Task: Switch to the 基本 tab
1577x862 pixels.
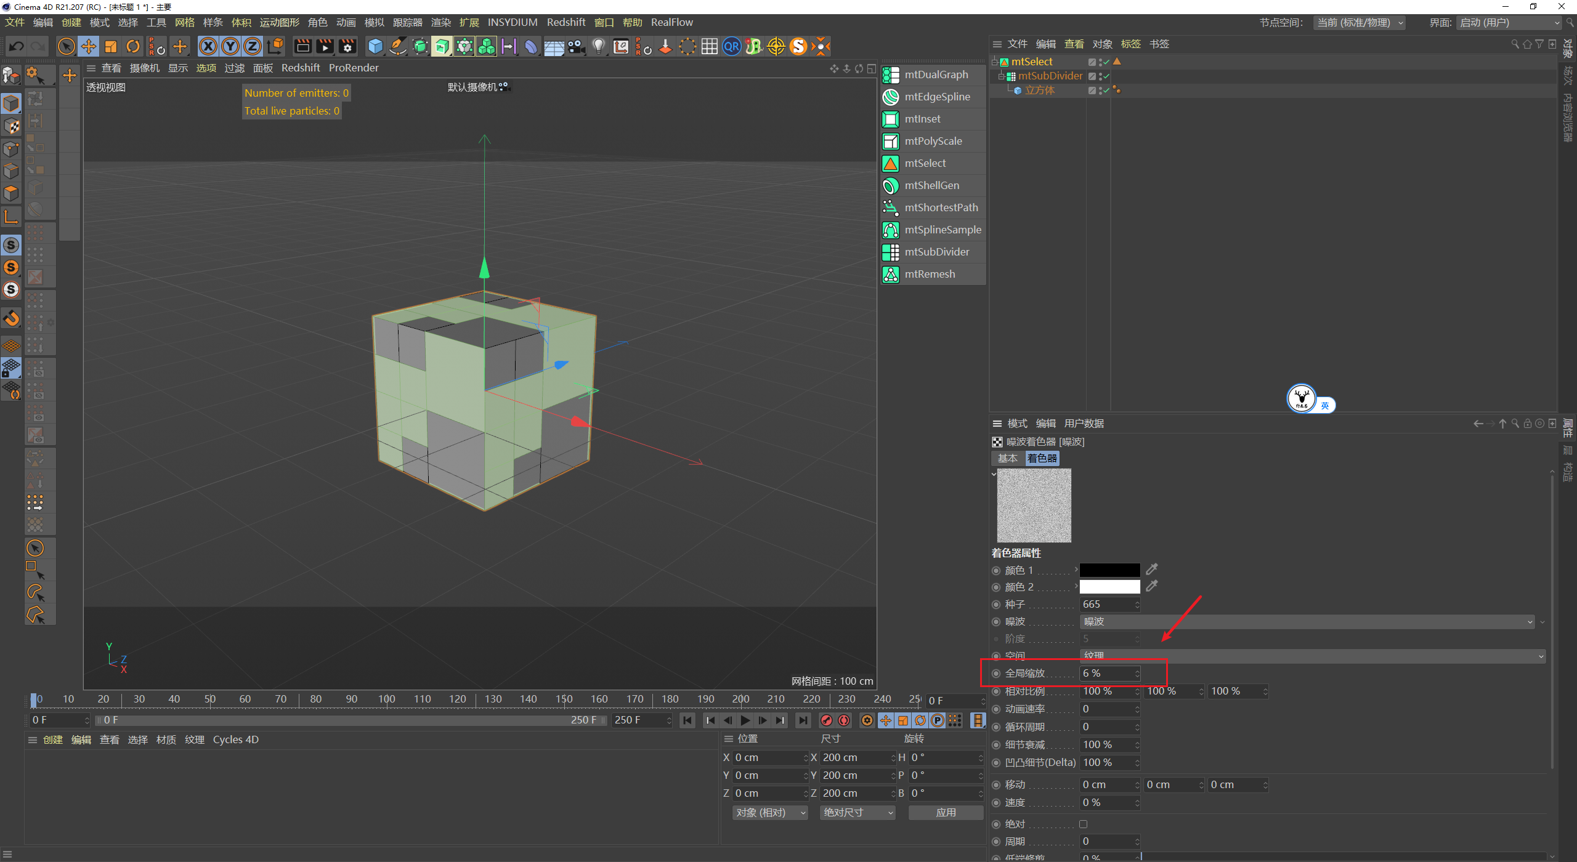Action: click(1007, 458)
